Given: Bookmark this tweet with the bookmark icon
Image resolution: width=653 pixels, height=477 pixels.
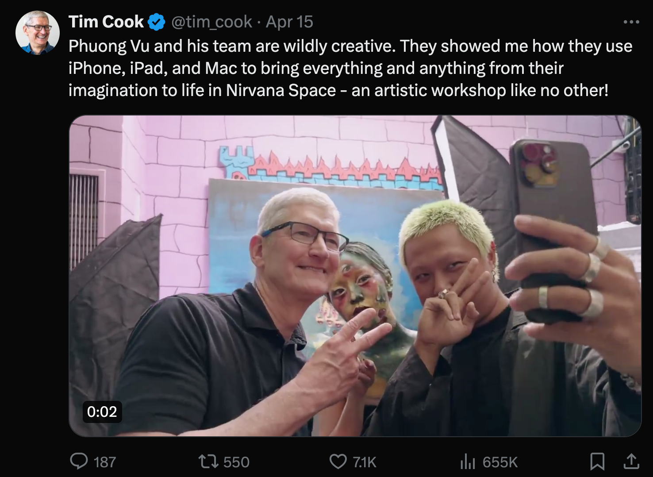Looking at the screenshot, I should (x=597, y=462).
